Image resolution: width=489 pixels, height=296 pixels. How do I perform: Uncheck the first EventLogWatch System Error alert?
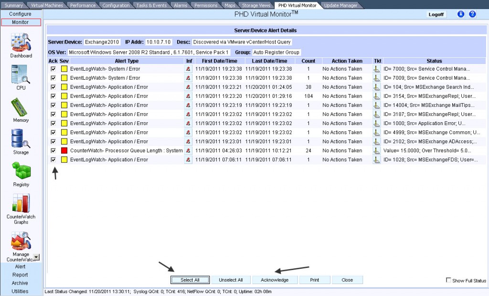pyautogui.click(x=53, y=69)
